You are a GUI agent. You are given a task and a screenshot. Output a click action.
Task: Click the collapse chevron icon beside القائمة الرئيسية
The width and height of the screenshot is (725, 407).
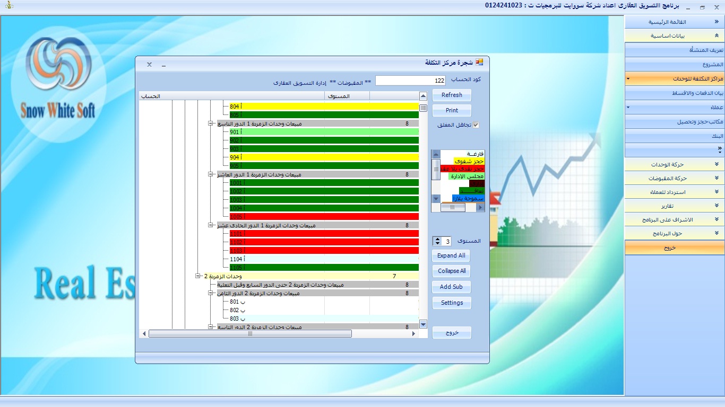click(717, 22)
